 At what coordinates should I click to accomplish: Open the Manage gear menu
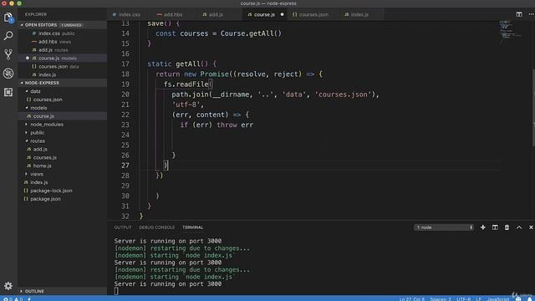point(8,286)
